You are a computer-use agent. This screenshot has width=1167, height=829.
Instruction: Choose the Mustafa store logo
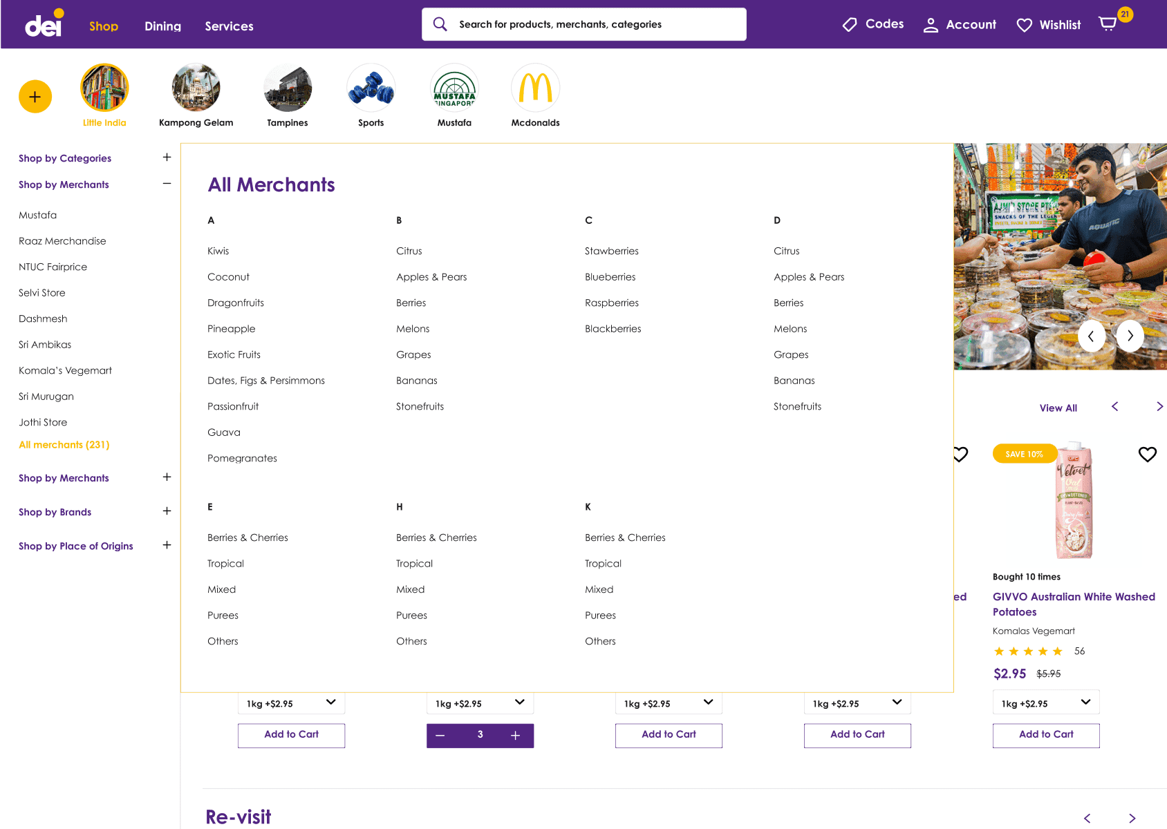[x=454, y=88]
